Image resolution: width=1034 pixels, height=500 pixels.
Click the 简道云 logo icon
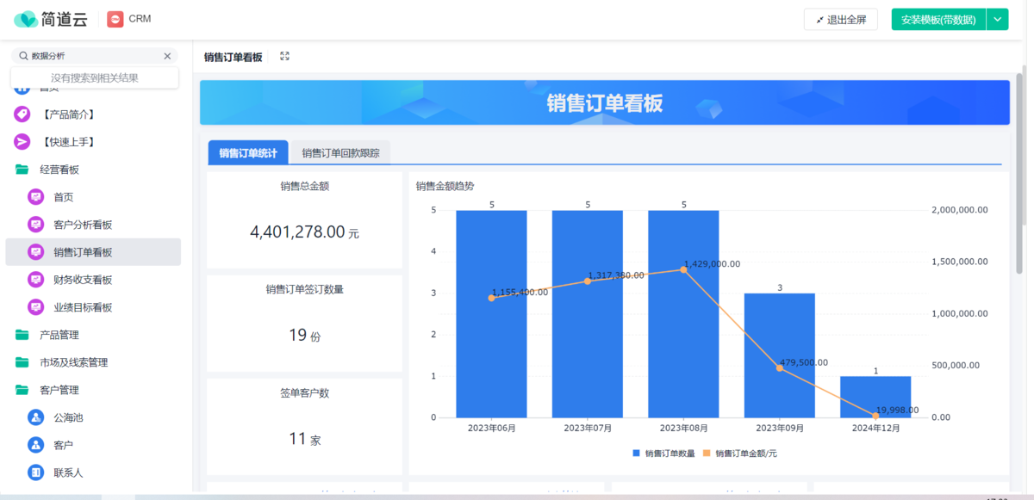(x=26, y=19)
